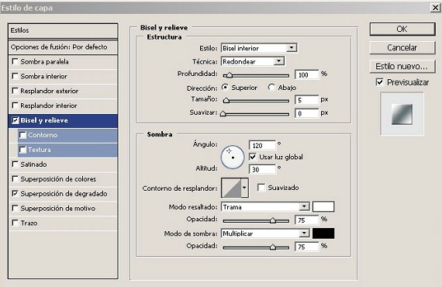Open the Estilo dropdown showing Bisel interior

pos(259,48)
